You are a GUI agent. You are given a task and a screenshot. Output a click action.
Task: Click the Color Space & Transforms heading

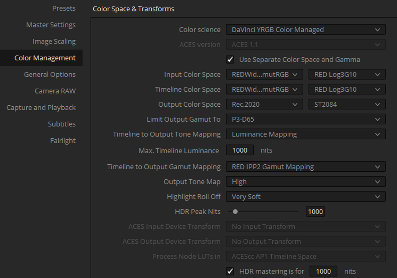pos(133,9)
